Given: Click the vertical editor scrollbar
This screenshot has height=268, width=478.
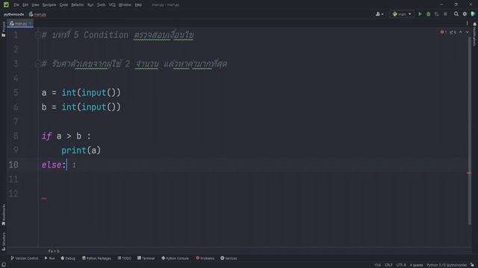Looking at the screenshot, I should (x=470, y=131).
